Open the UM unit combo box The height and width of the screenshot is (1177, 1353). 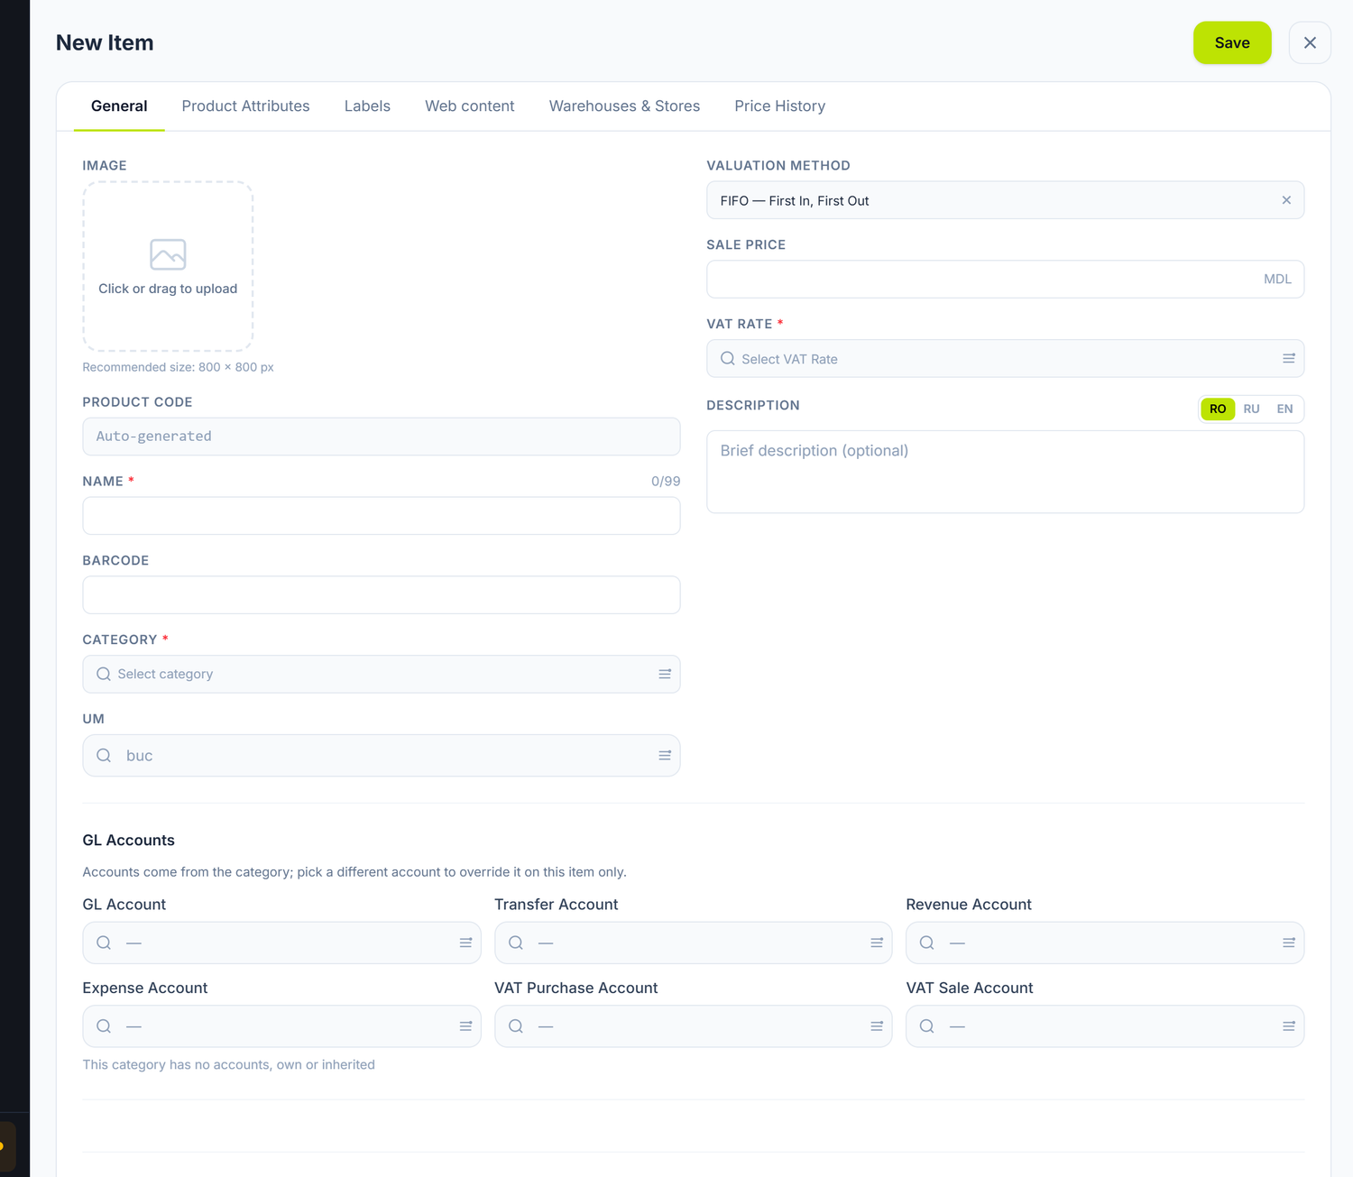pyautogui.click(x=381, y=756)
